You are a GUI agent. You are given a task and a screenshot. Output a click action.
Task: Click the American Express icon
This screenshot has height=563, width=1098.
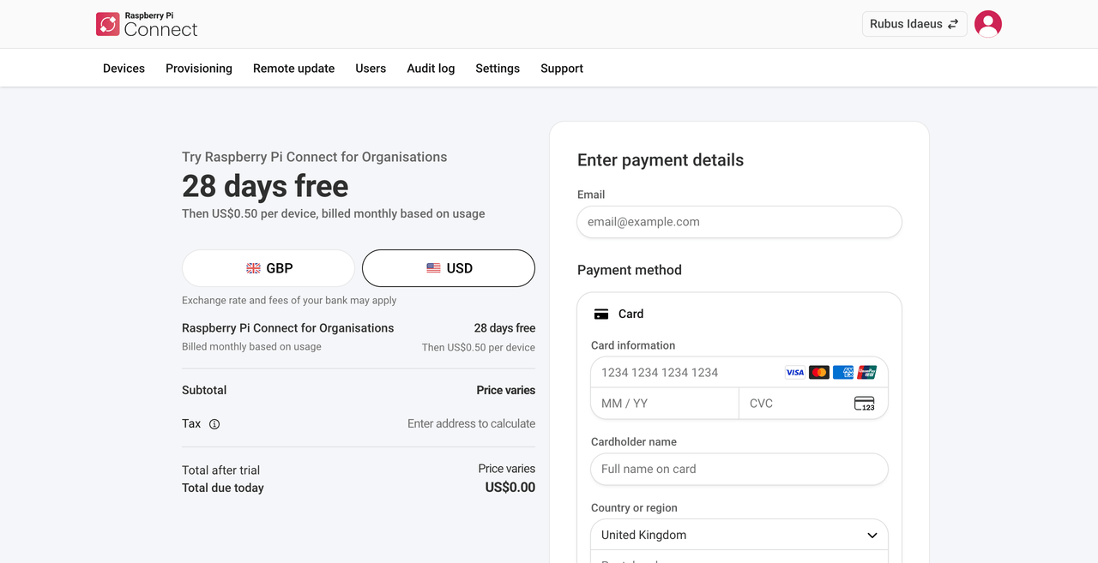pos(843,373)
